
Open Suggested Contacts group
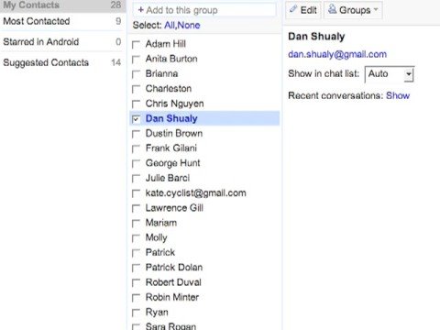(x=62, y=62)
